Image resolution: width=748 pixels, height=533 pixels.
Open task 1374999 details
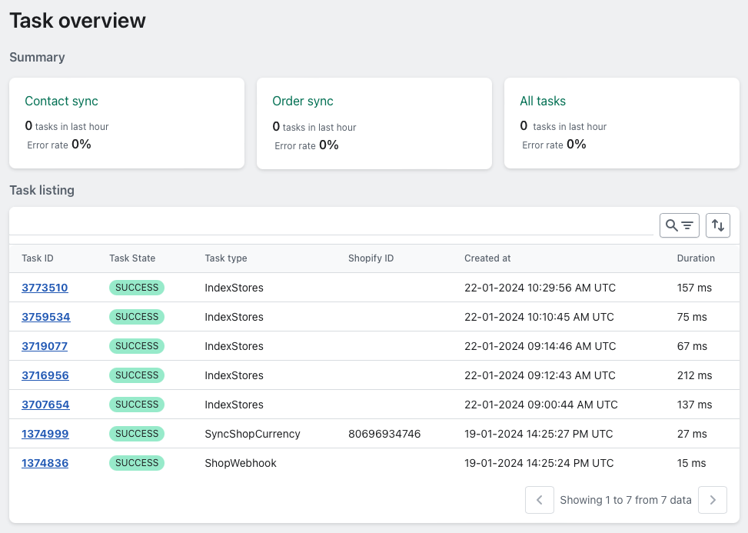coord(45,433)
